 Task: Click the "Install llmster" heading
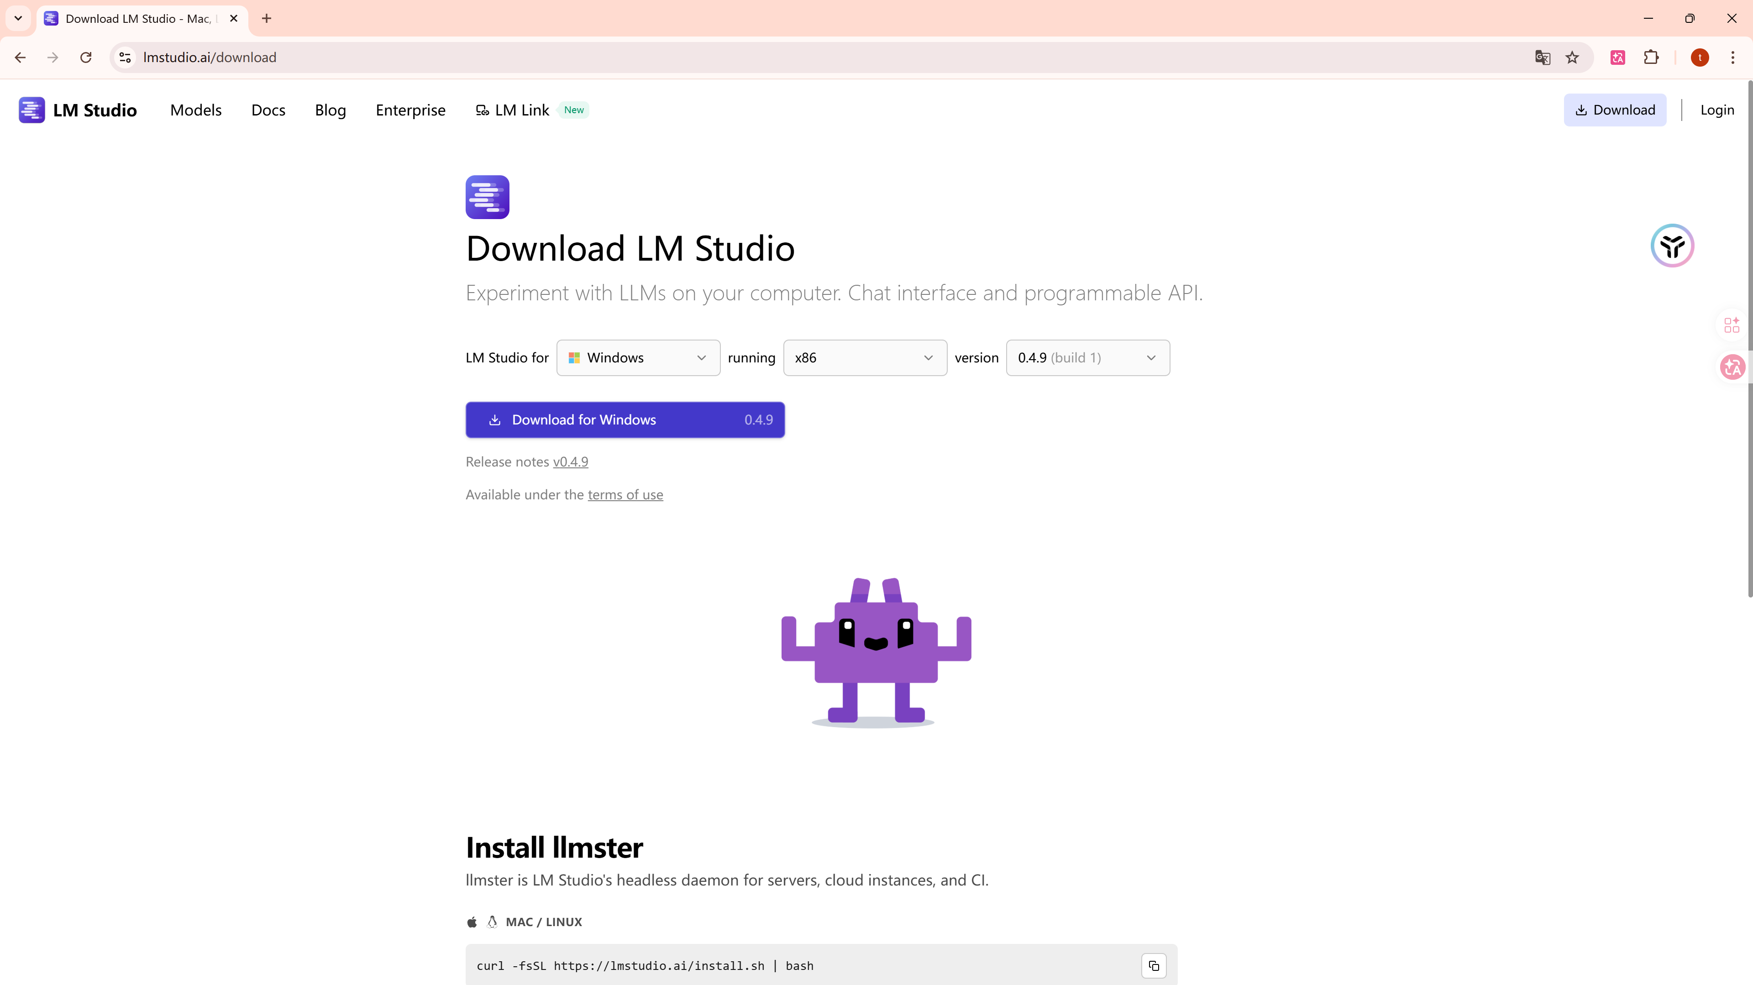click(x=554, y=848)
